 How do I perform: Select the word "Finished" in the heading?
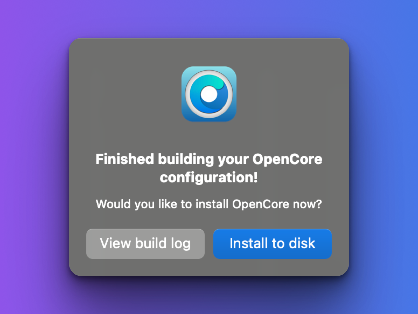(x=125, y=159)
